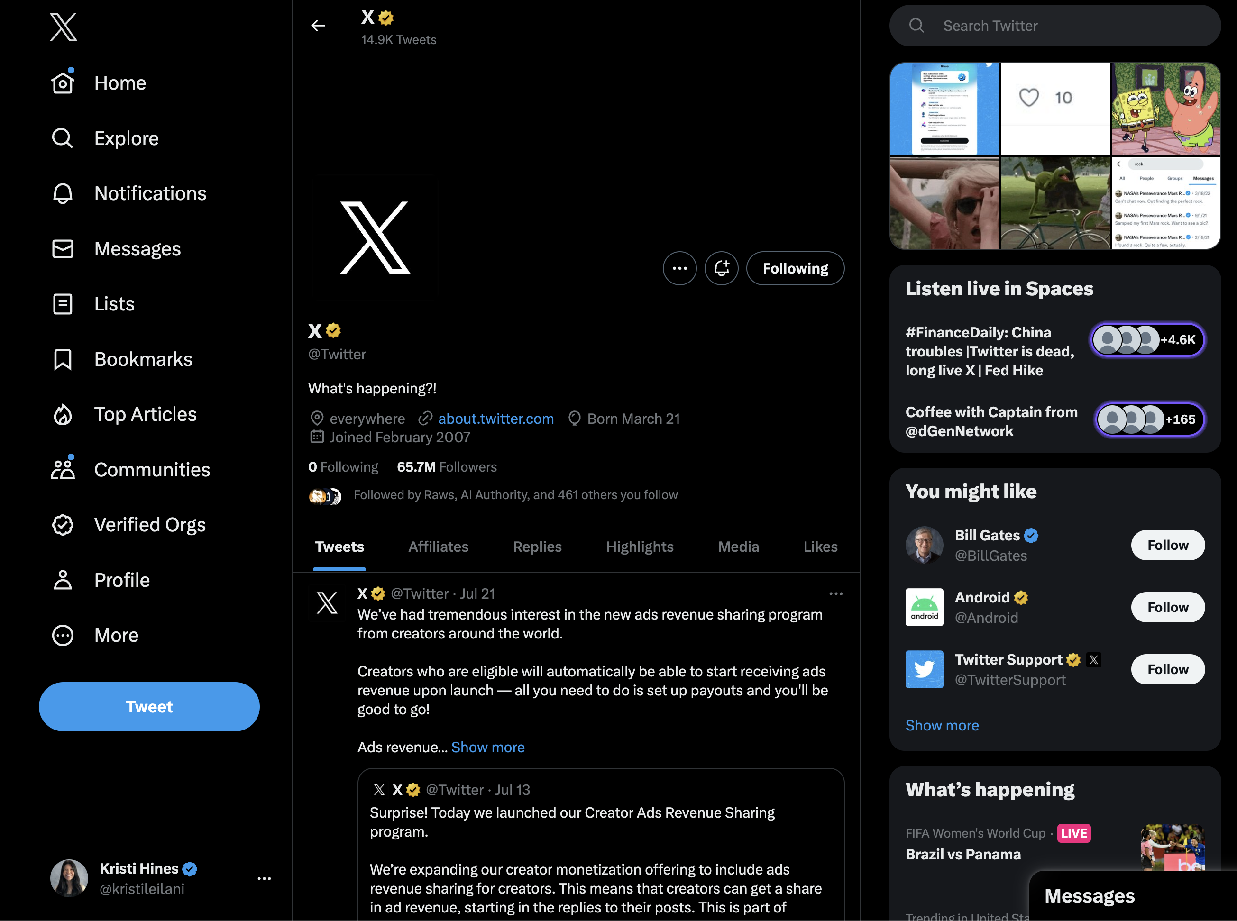1237x921 pixels.
Task: Click the Top Articles icon
Action: [63, 414]
